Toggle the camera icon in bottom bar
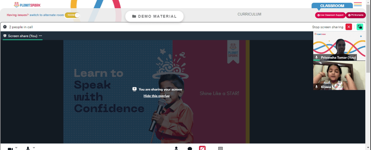This screenshot has width=371, height=150. [10, 149]
